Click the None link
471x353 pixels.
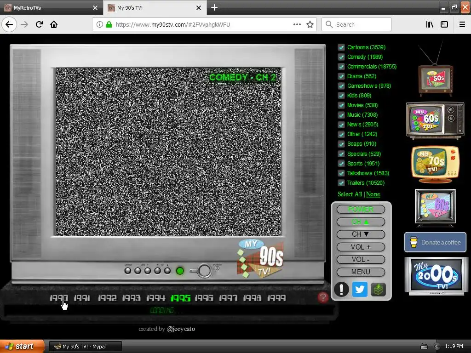[373, 194]
